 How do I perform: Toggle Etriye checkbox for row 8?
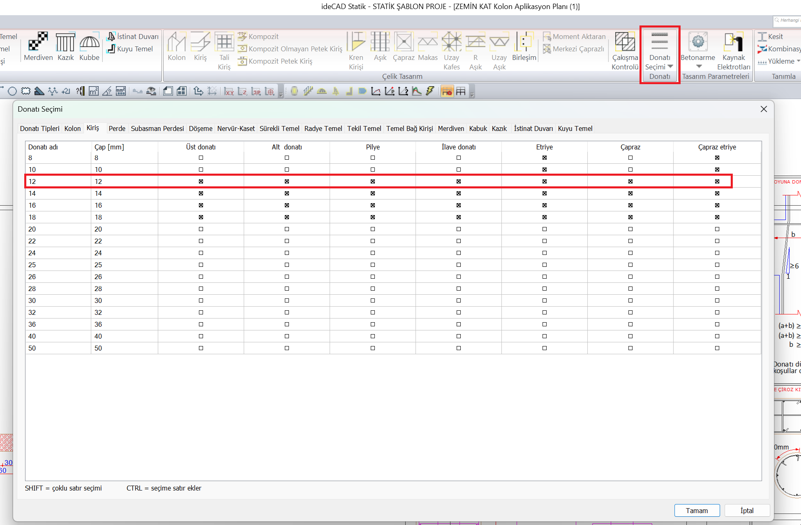[545, 158]
